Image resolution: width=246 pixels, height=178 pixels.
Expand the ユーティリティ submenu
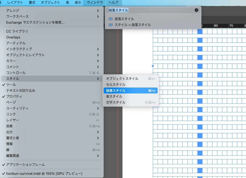52,108
